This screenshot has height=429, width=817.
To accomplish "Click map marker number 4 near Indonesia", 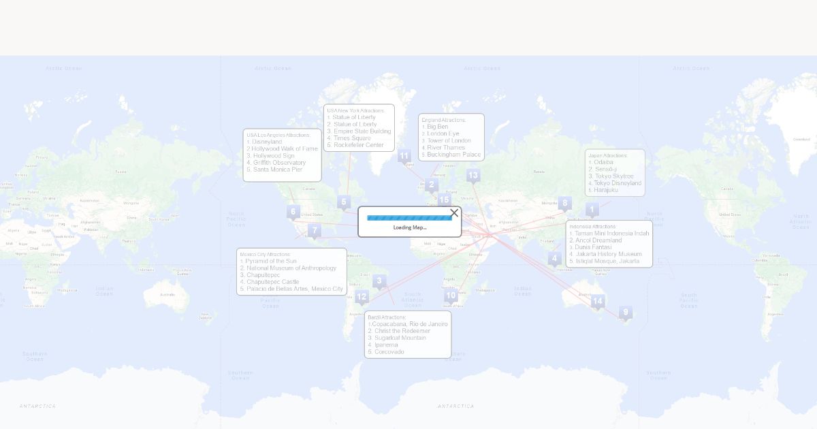I will 555,259.
